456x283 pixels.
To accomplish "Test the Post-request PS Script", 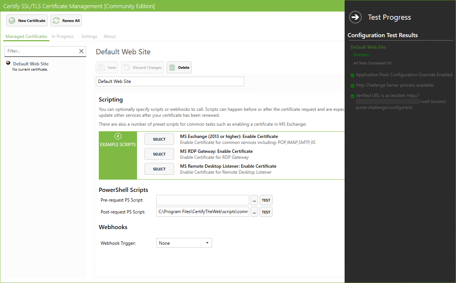I will pos(266,212).
